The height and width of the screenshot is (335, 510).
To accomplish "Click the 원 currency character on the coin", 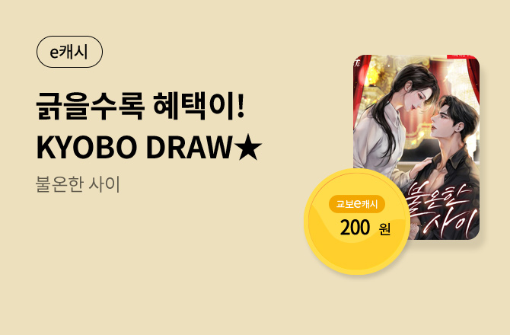I will [384, 229].
